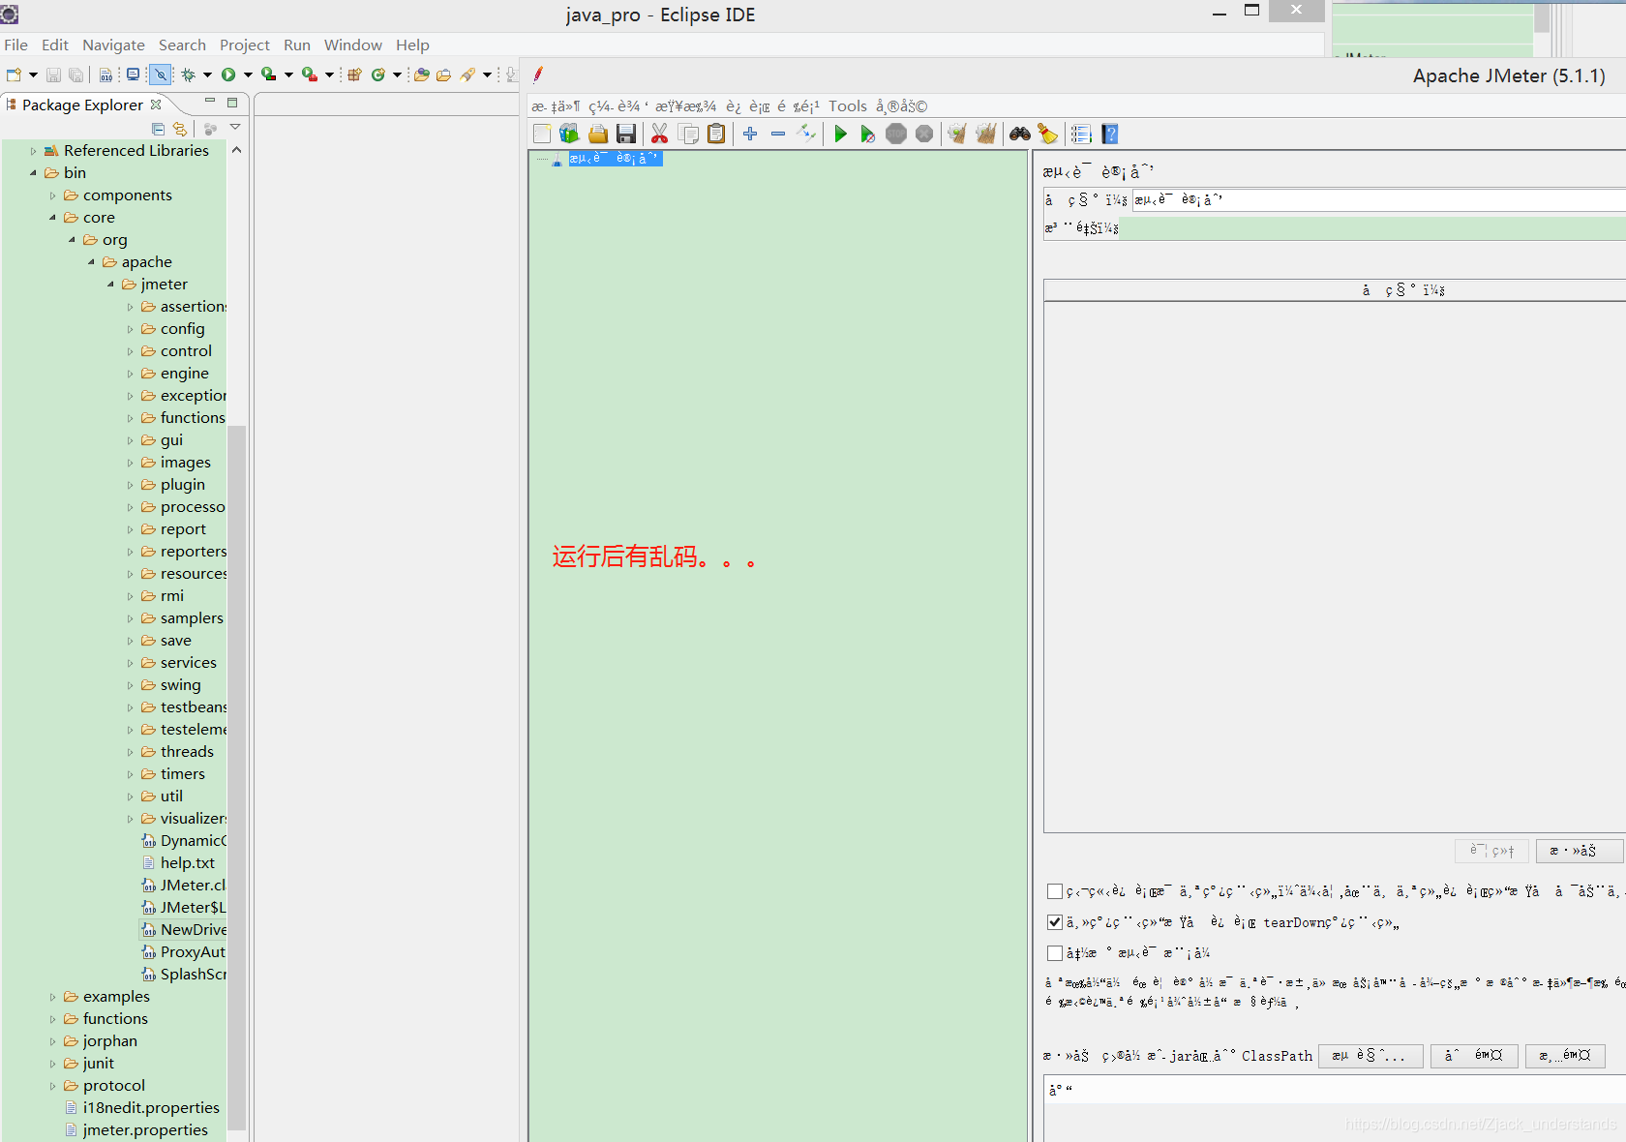Open the Tools menu in JMeter
The width and height of the screenshot is (1626, 1142).
pyautogui.click(x=848, y=106)
